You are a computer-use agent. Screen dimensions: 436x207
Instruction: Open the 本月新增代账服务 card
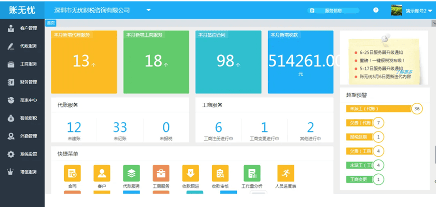point(84,62)
